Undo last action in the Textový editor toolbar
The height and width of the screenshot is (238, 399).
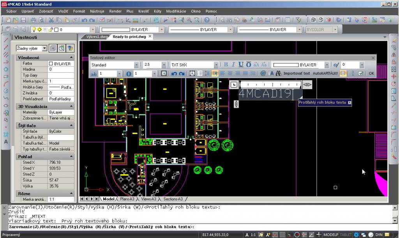[174, 73]
